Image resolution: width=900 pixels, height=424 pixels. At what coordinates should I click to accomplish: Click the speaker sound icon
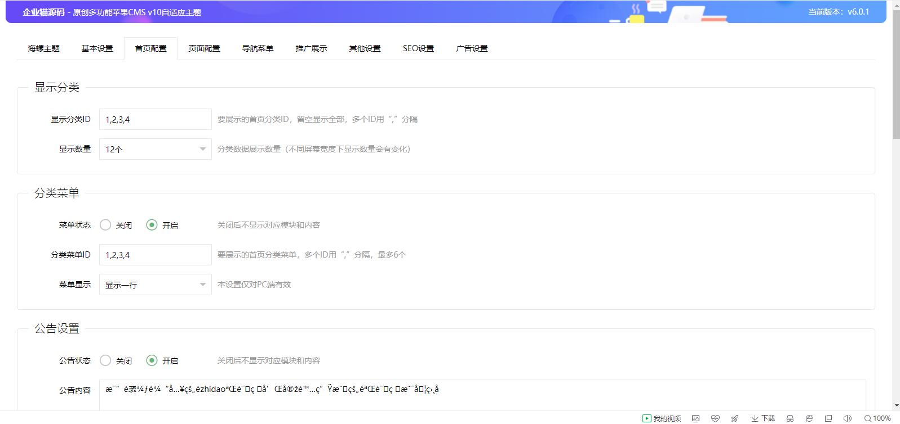point(847,418)
